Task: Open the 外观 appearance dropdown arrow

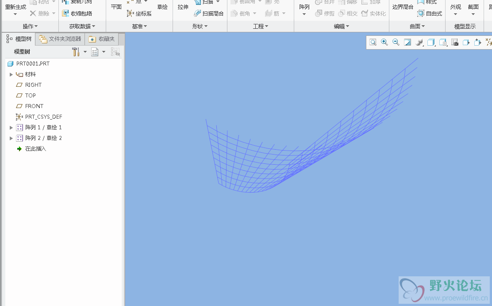Action: click(x=455, y=15)
